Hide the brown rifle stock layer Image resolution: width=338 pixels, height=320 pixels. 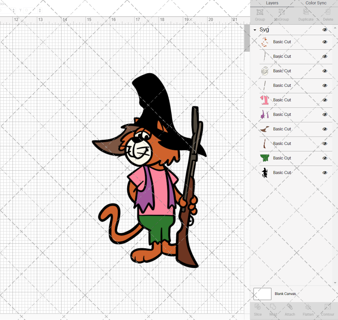point(324,144)
